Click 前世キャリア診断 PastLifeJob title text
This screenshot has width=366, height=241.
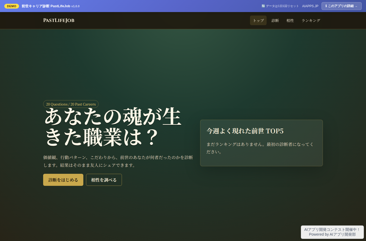coord(46,6)
